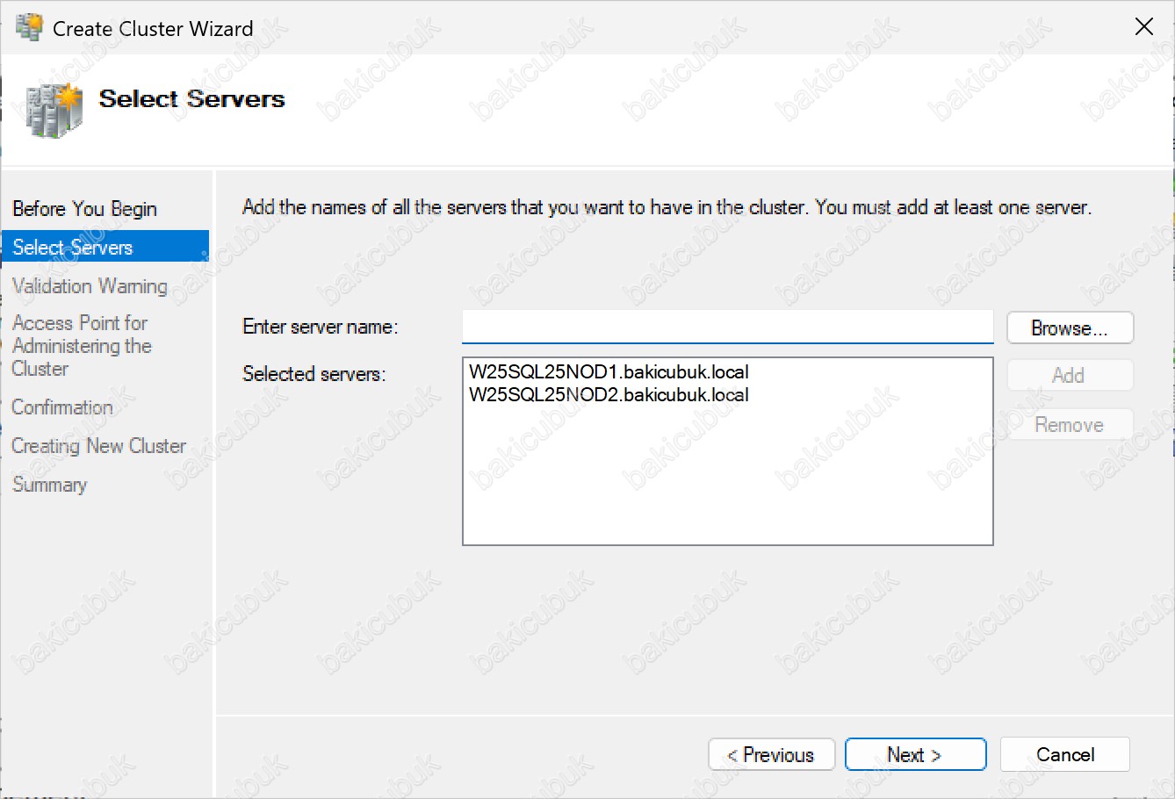Proceed by clicking Next
The height and width of the screenshot is (799, 1175).
(915, 755)
